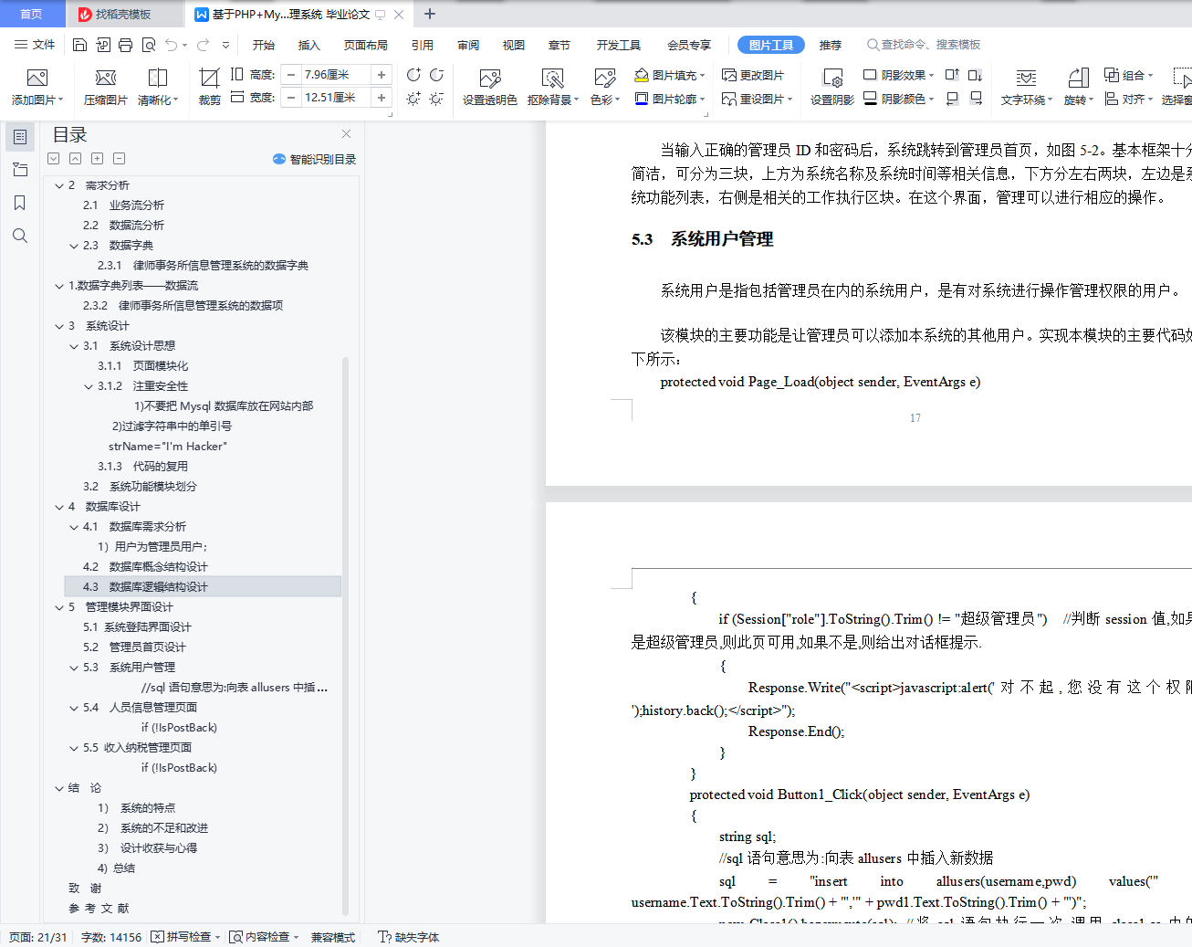Go to the 首页 home tab
Image resolution: width=1192 pixels, height=947 pixels.
click(x=32, y=14)
